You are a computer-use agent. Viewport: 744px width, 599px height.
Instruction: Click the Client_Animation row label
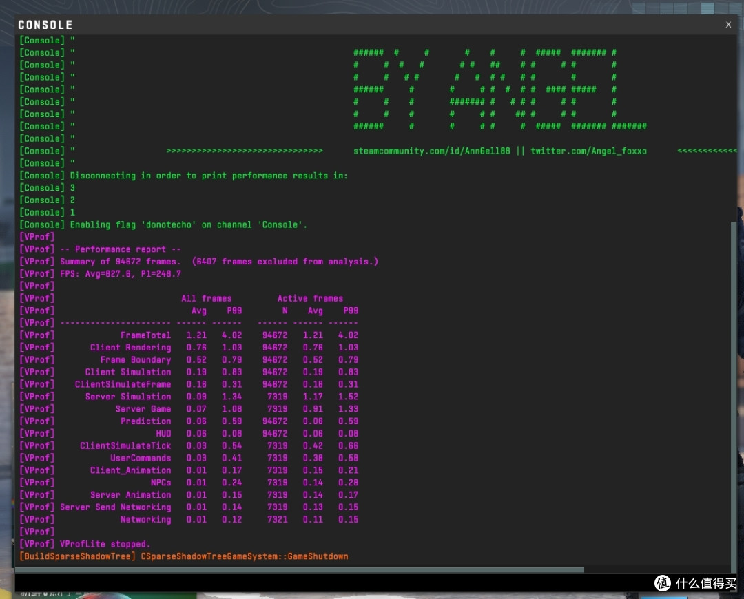pyautogui.click(x=130, y=470)
